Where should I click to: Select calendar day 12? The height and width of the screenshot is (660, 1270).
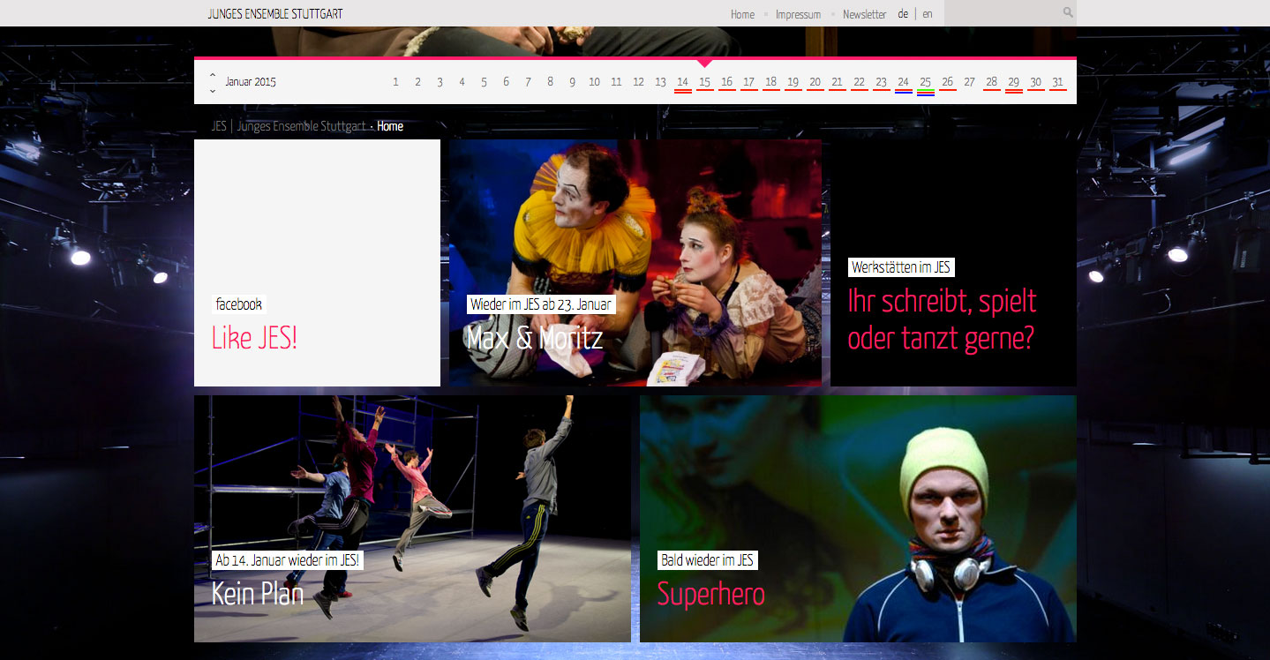pyautogui.click(x=638, y=82)
